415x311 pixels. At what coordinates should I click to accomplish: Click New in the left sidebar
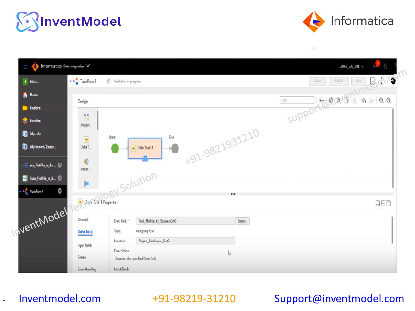(31, 82)
